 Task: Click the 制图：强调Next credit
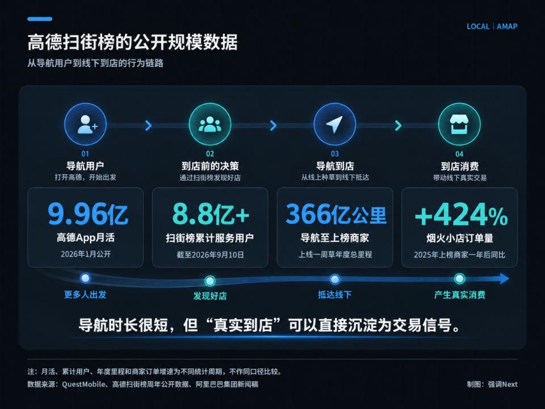pos(492,385)
